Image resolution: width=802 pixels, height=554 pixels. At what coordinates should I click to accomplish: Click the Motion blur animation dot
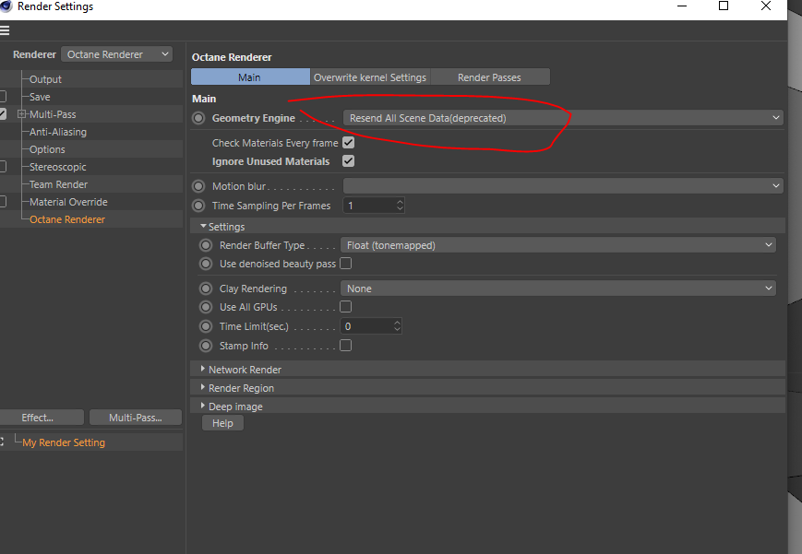(198, 186)
